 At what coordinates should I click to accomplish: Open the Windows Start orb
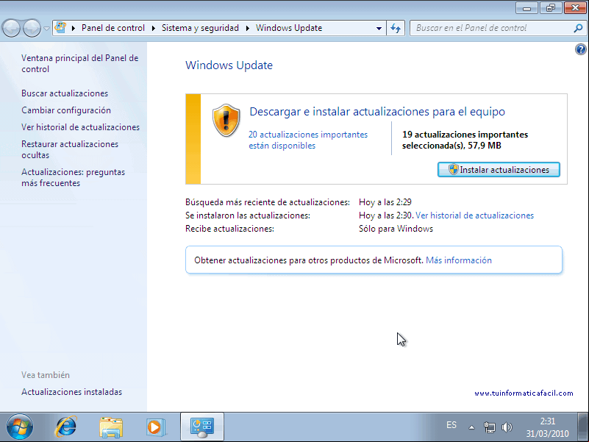(20, 427)
